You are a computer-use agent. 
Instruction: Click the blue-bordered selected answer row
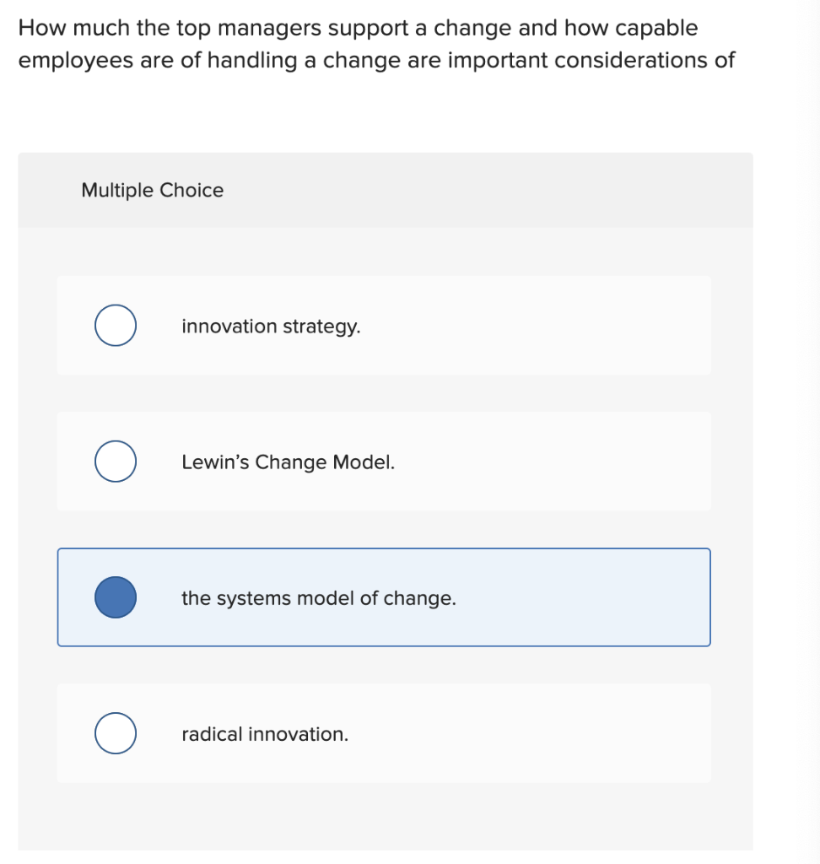[384, 597]
